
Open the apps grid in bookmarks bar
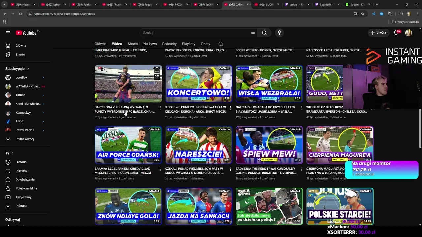4,22
